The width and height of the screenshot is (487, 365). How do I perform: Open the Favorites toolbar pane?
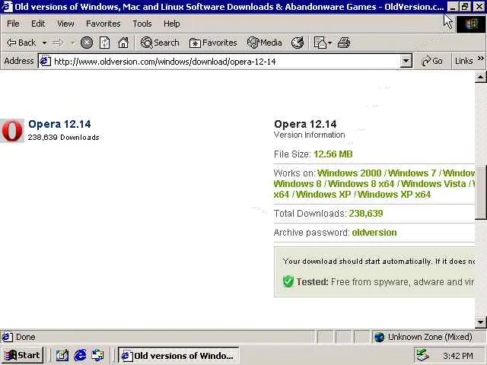click(213, 43)
